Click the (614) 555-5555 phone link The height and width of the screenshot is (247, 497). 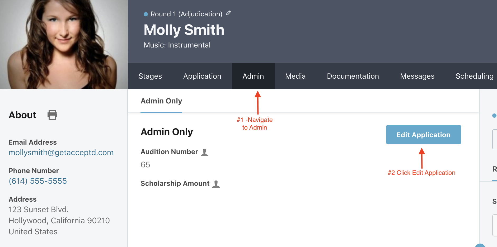38,181
